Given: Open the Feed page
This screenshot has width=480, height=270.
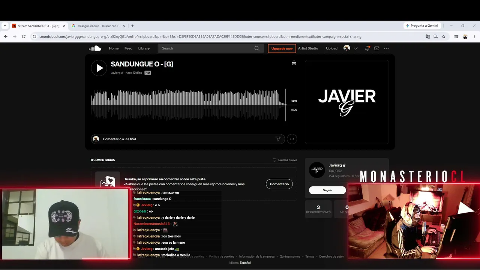Looking at the screenshot, I should pos(128,48).
